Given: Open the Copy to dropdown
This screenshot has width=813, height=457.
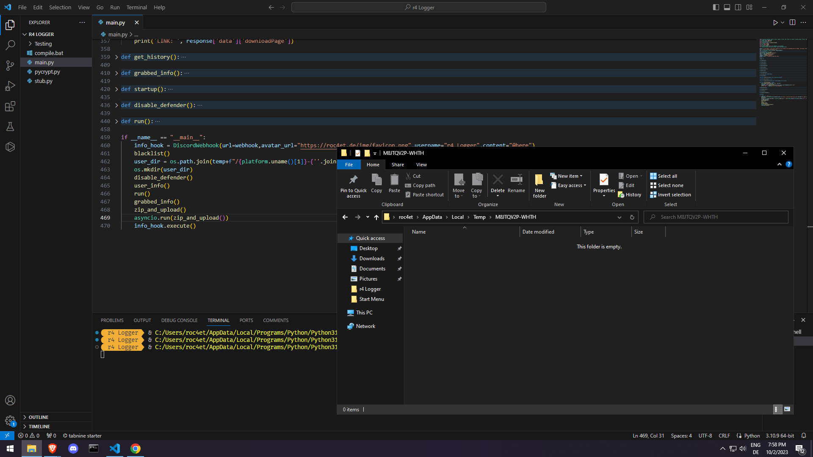Looking at the screenshot, I should click(x=476, y=186).
